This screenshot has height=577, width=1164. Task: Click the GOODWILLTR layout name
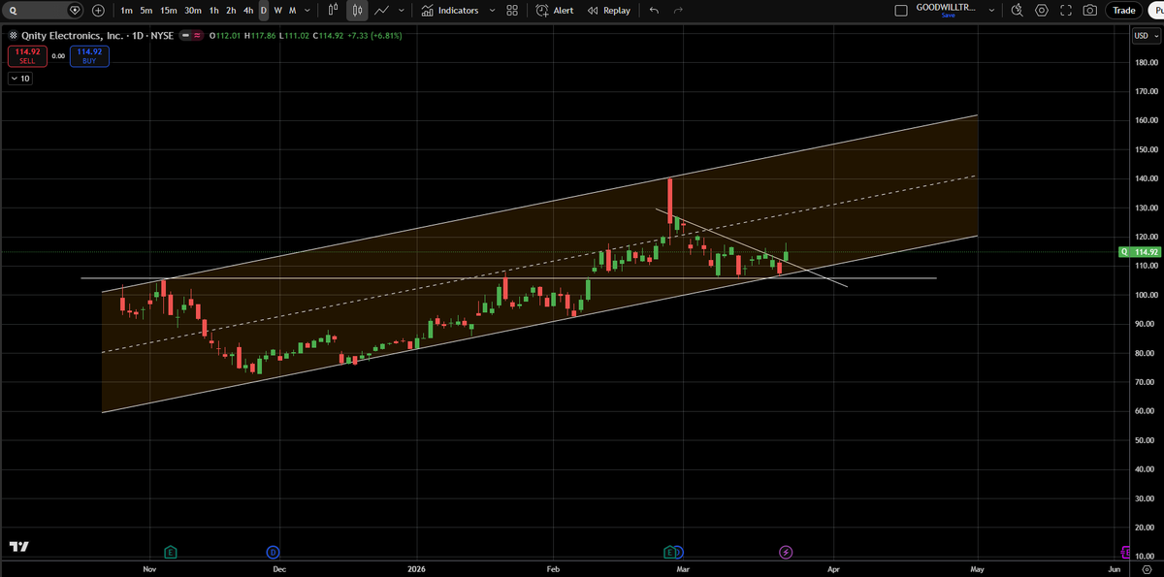[x=947, y=7]
